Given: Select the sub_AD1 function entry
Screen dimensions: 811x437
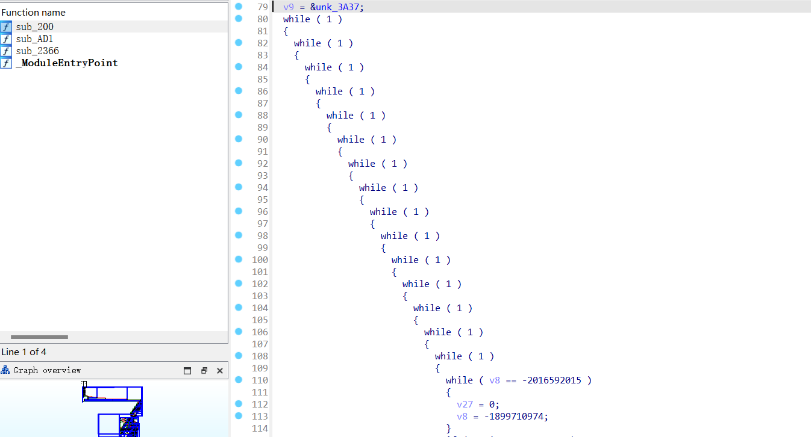Looking at the screenshot, I should pyautogui.click(x=114, y=39).
